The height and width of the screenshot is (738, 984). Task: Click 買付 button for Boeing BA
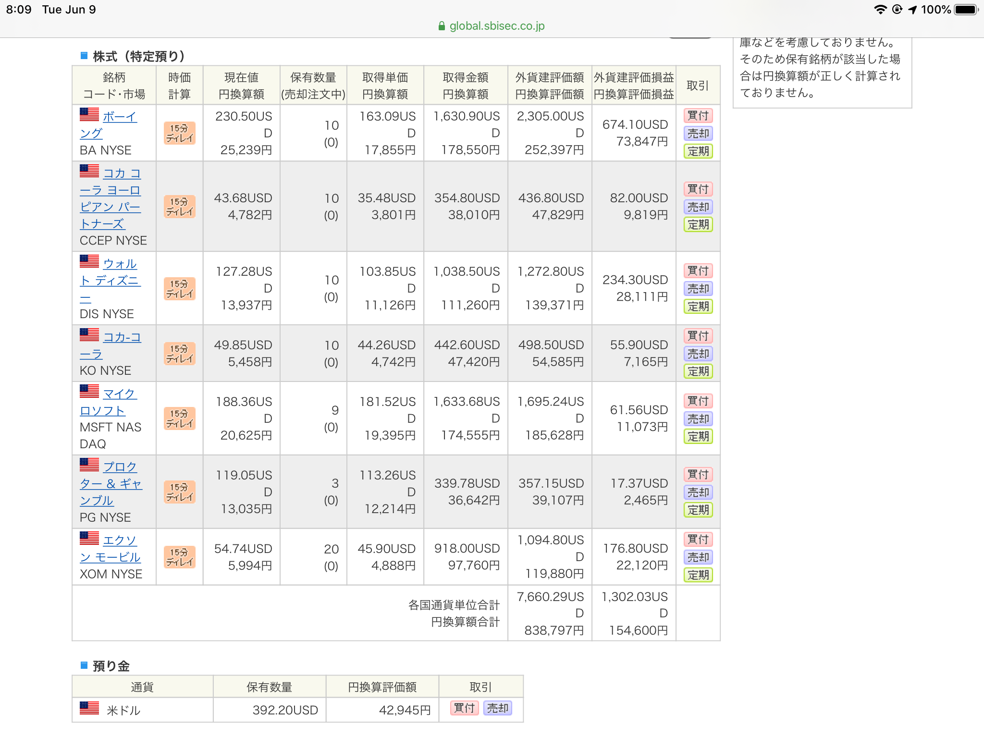(x=698, y=115)
